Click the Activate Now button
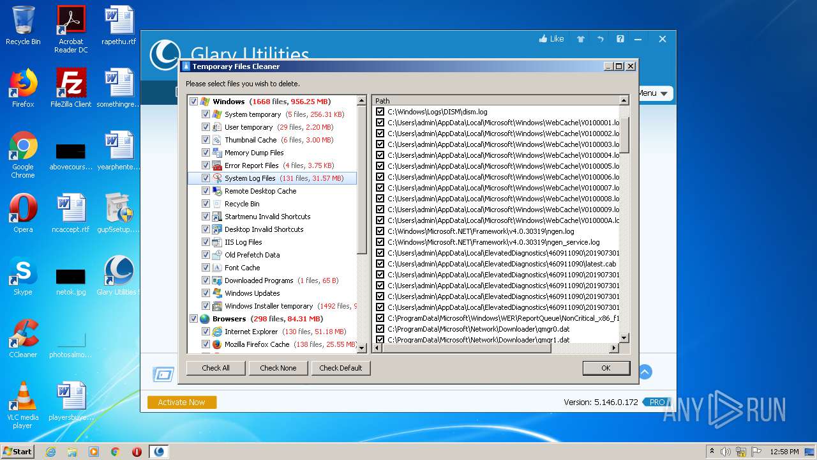The image size is (817, 460). (182, 402)
